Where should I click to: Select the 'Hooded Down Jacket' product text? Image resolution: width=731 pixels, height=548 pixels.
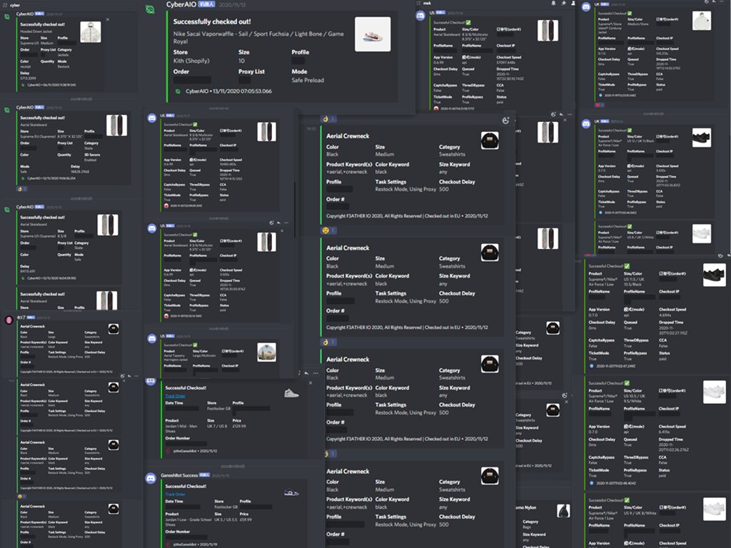click(x=36, y=31)
